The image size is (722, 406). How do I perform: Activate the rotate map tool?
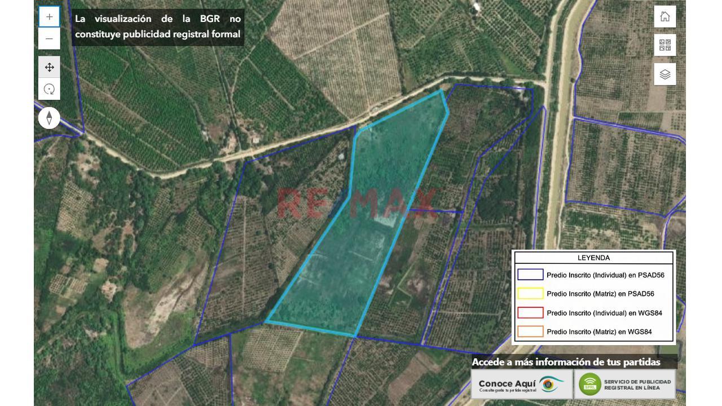(x=49, y=89)
